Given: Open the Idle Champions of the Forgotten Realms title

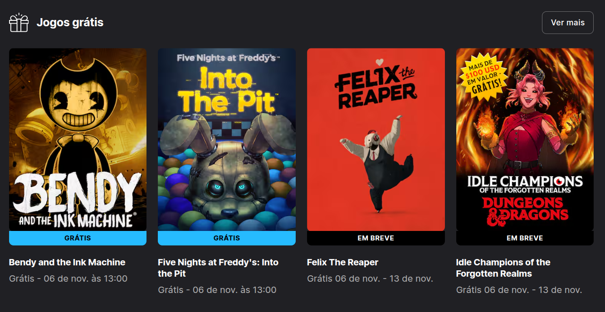Looking at the screenshot, I should point(503,268).
